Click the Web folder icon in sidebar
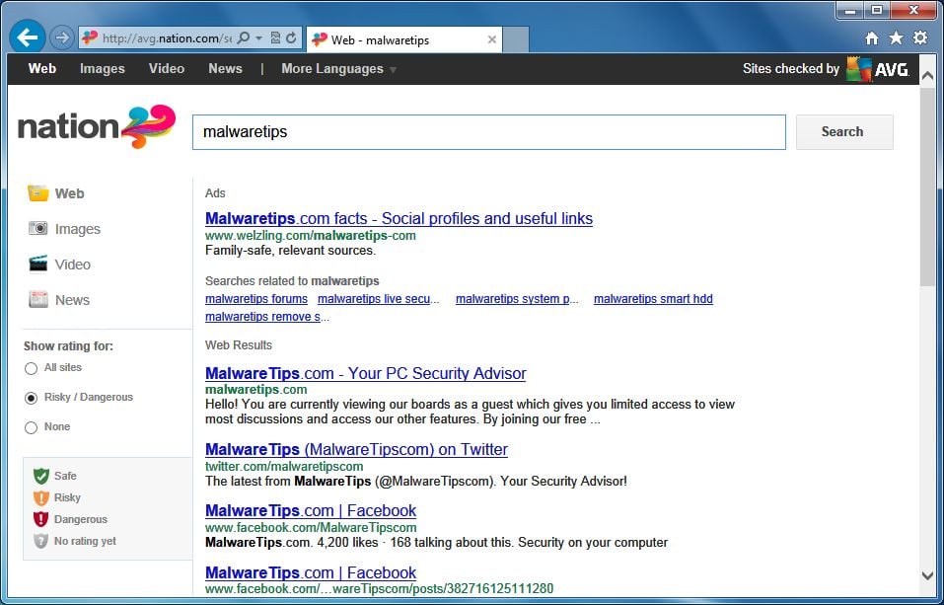 [x=37, y=193]
